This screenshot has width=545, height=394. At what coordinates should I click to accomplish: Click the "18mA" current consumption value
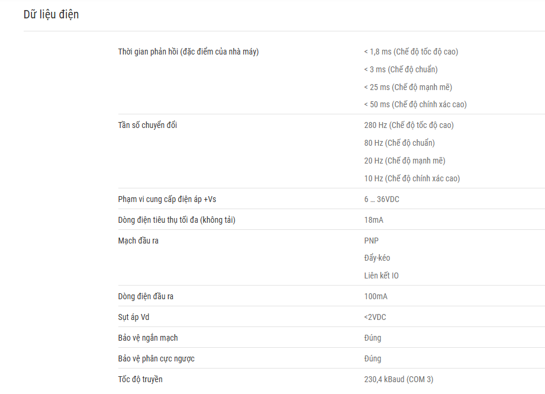click(373, 220)
